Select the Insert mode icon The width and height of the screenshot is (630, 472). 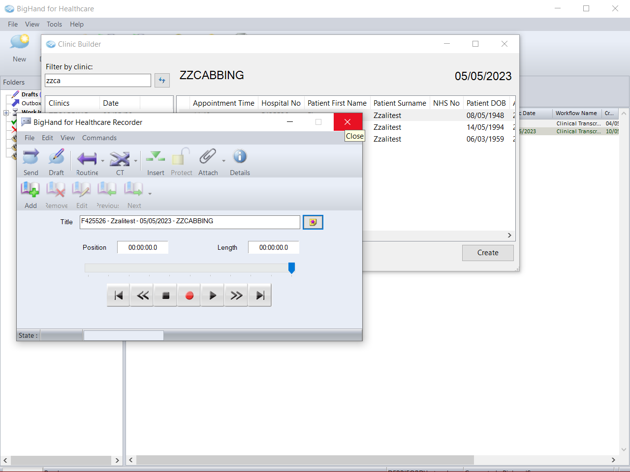coord(156,157)
